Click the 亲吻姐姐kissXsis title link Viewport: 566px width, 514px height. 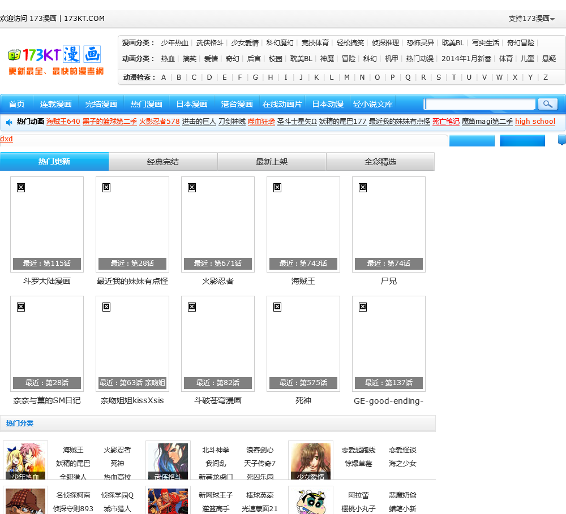click(x=132, y=401)
